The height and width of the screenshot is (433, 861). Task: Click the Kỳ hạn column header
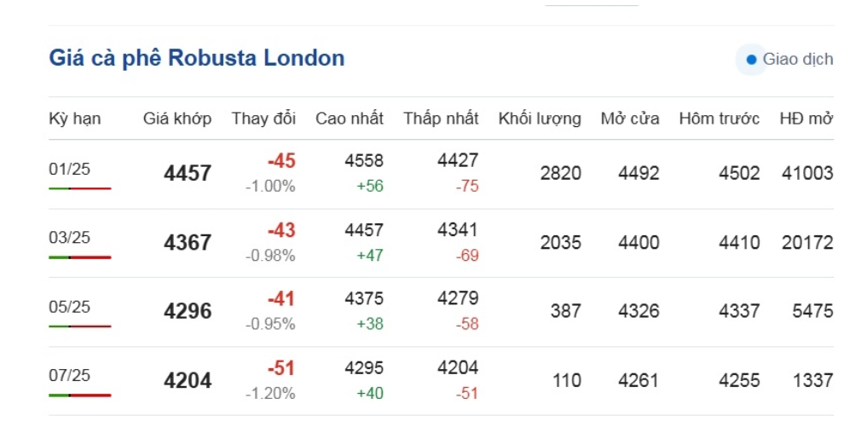pyautogui.click(x=75, y=118)
